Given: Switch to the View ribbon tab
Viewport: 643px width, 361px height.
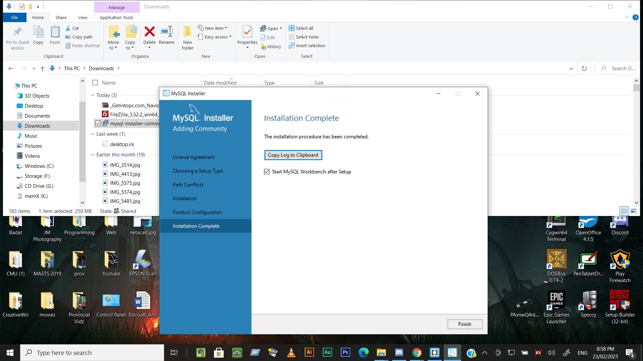Looking at the screenshot, I should [x=83, y=17].
